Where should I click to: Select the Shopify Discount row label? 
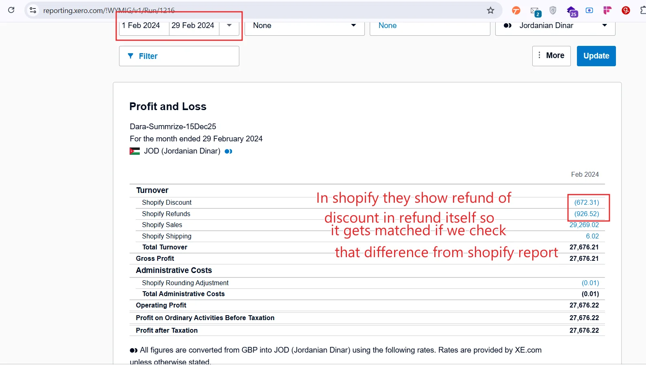point(167,202)
